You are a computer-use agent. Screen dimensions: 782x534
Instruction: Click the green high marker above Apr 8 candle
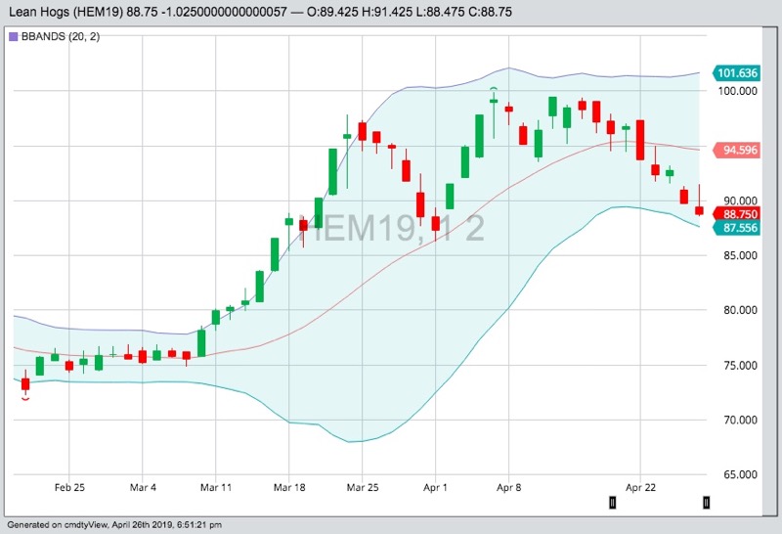coord(495,90)
